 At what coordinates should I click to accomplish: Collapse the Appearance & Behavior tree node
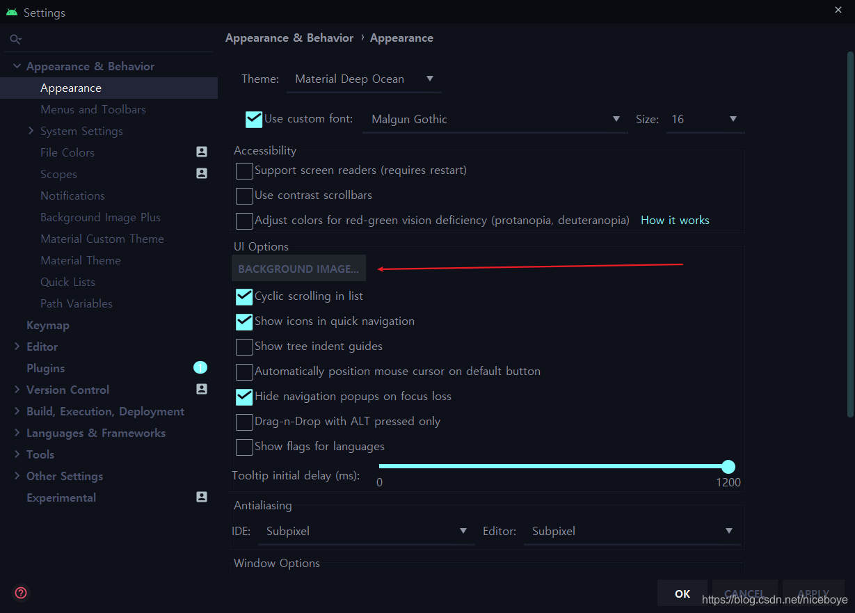point(17,66)
